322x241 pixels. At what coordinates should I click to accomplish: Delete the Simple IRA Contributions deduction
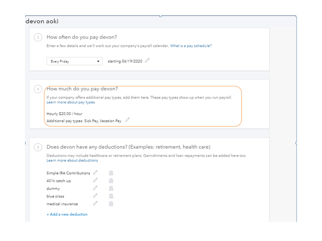(111, 173)
